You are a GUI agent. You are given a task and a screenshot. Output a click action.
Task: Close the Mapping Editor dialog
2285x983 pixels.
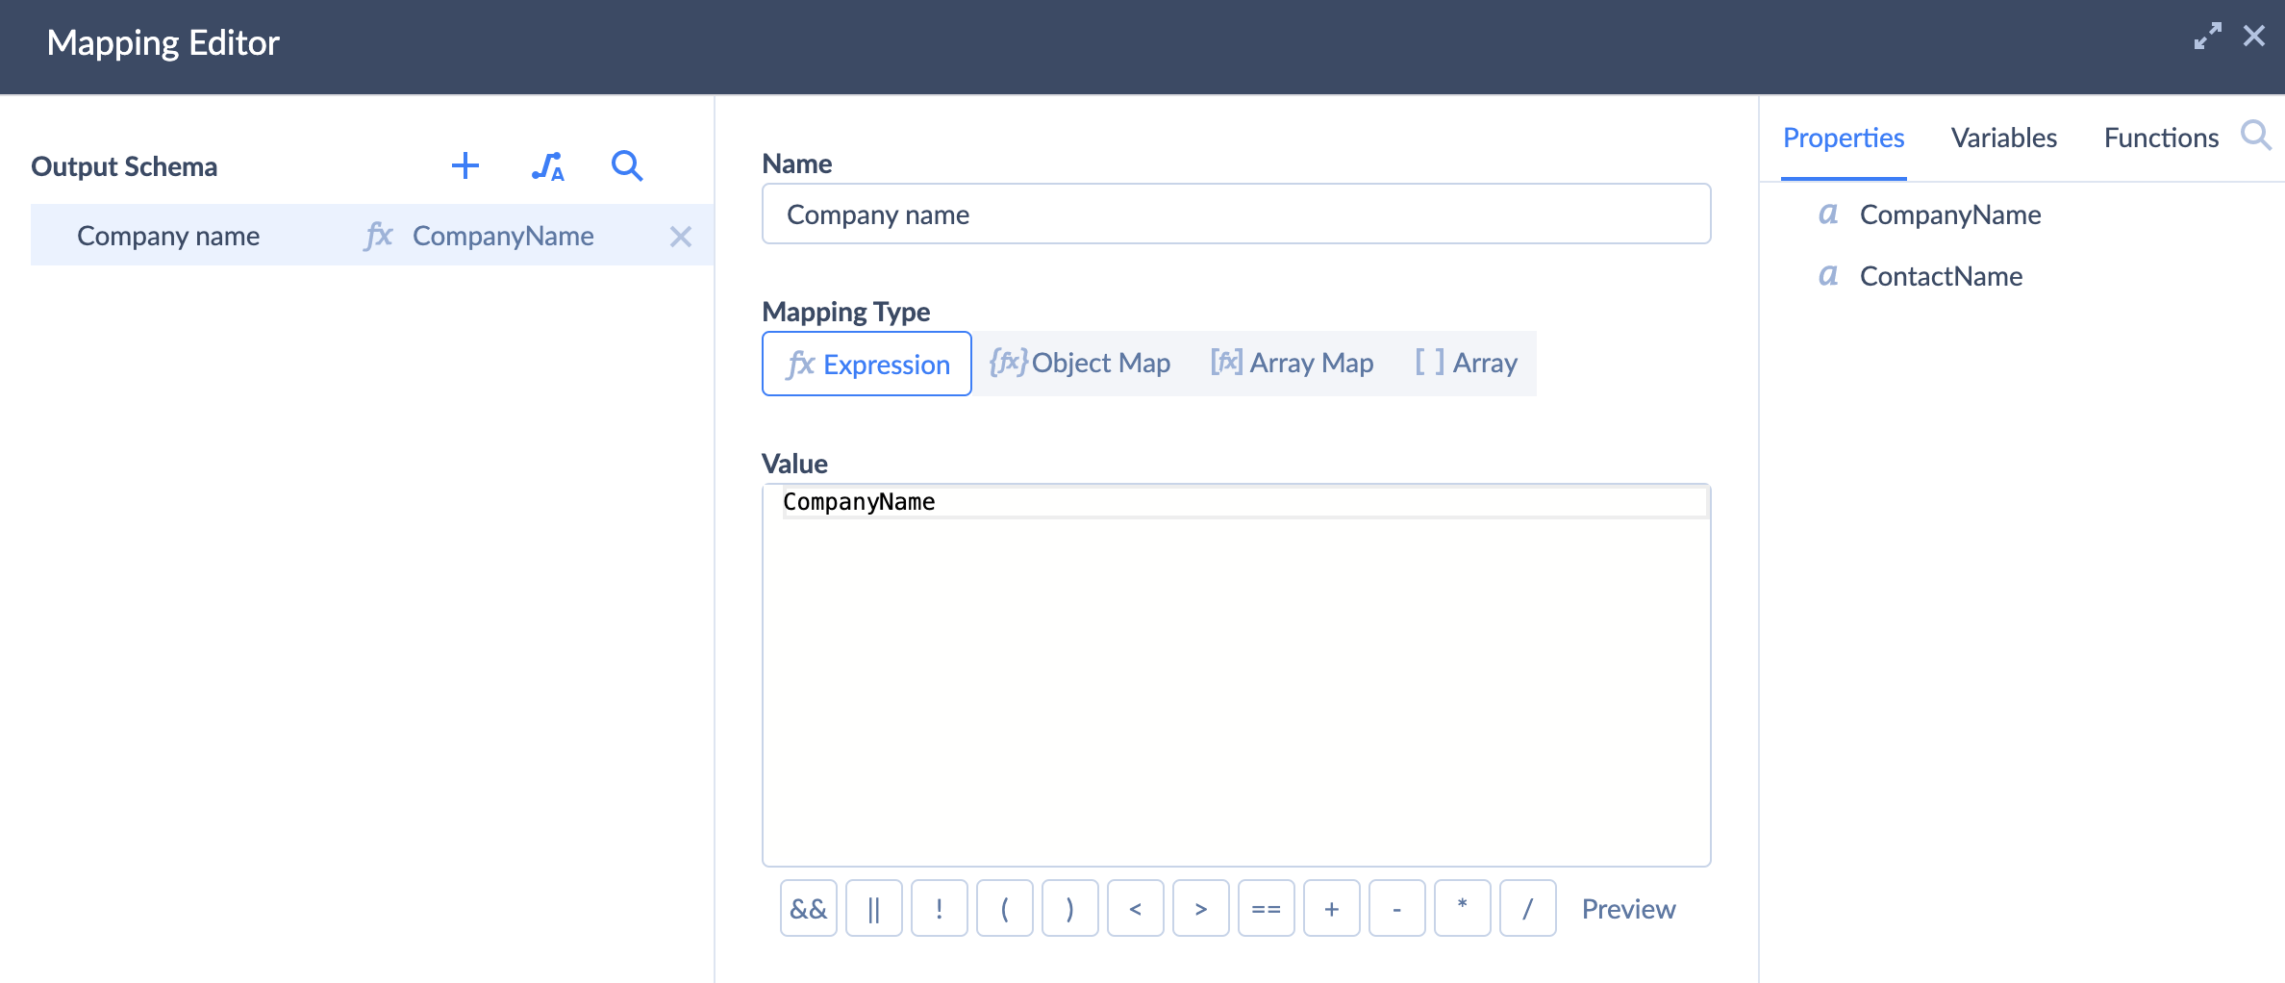click(2254, 37)
